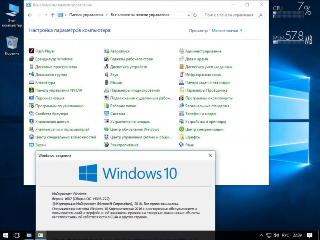This screenshot has width=320, height=240.
Task: Open the Язык language icon
Action: tap(182, 145)
